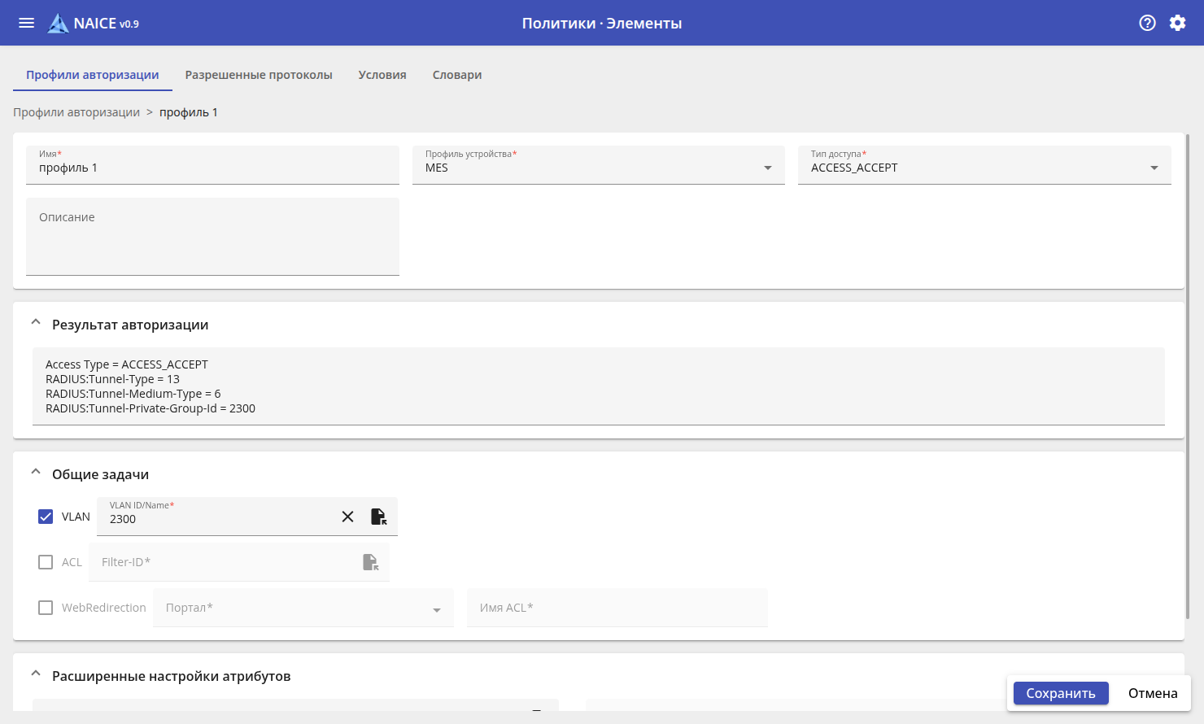Open the settings gear icon
The width and height of the screenshot is (1204, 724).
tap(1177, 23)
